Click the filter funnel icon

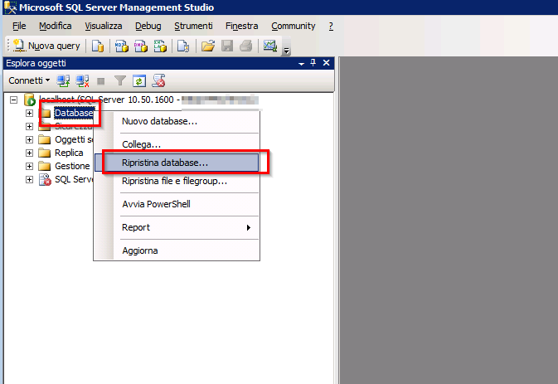coord(120,80)
